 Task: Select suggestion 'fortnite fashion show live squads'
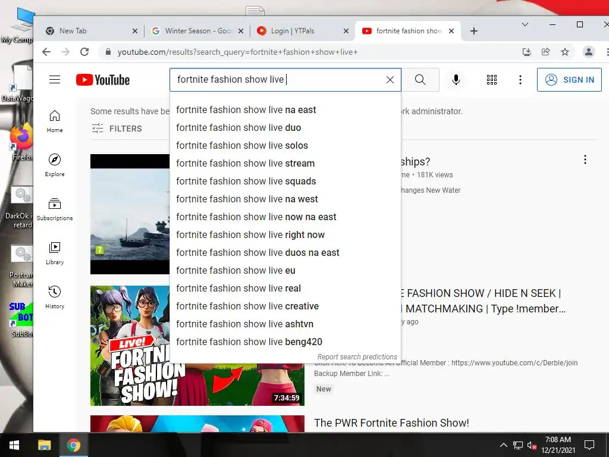pos(285,181)
